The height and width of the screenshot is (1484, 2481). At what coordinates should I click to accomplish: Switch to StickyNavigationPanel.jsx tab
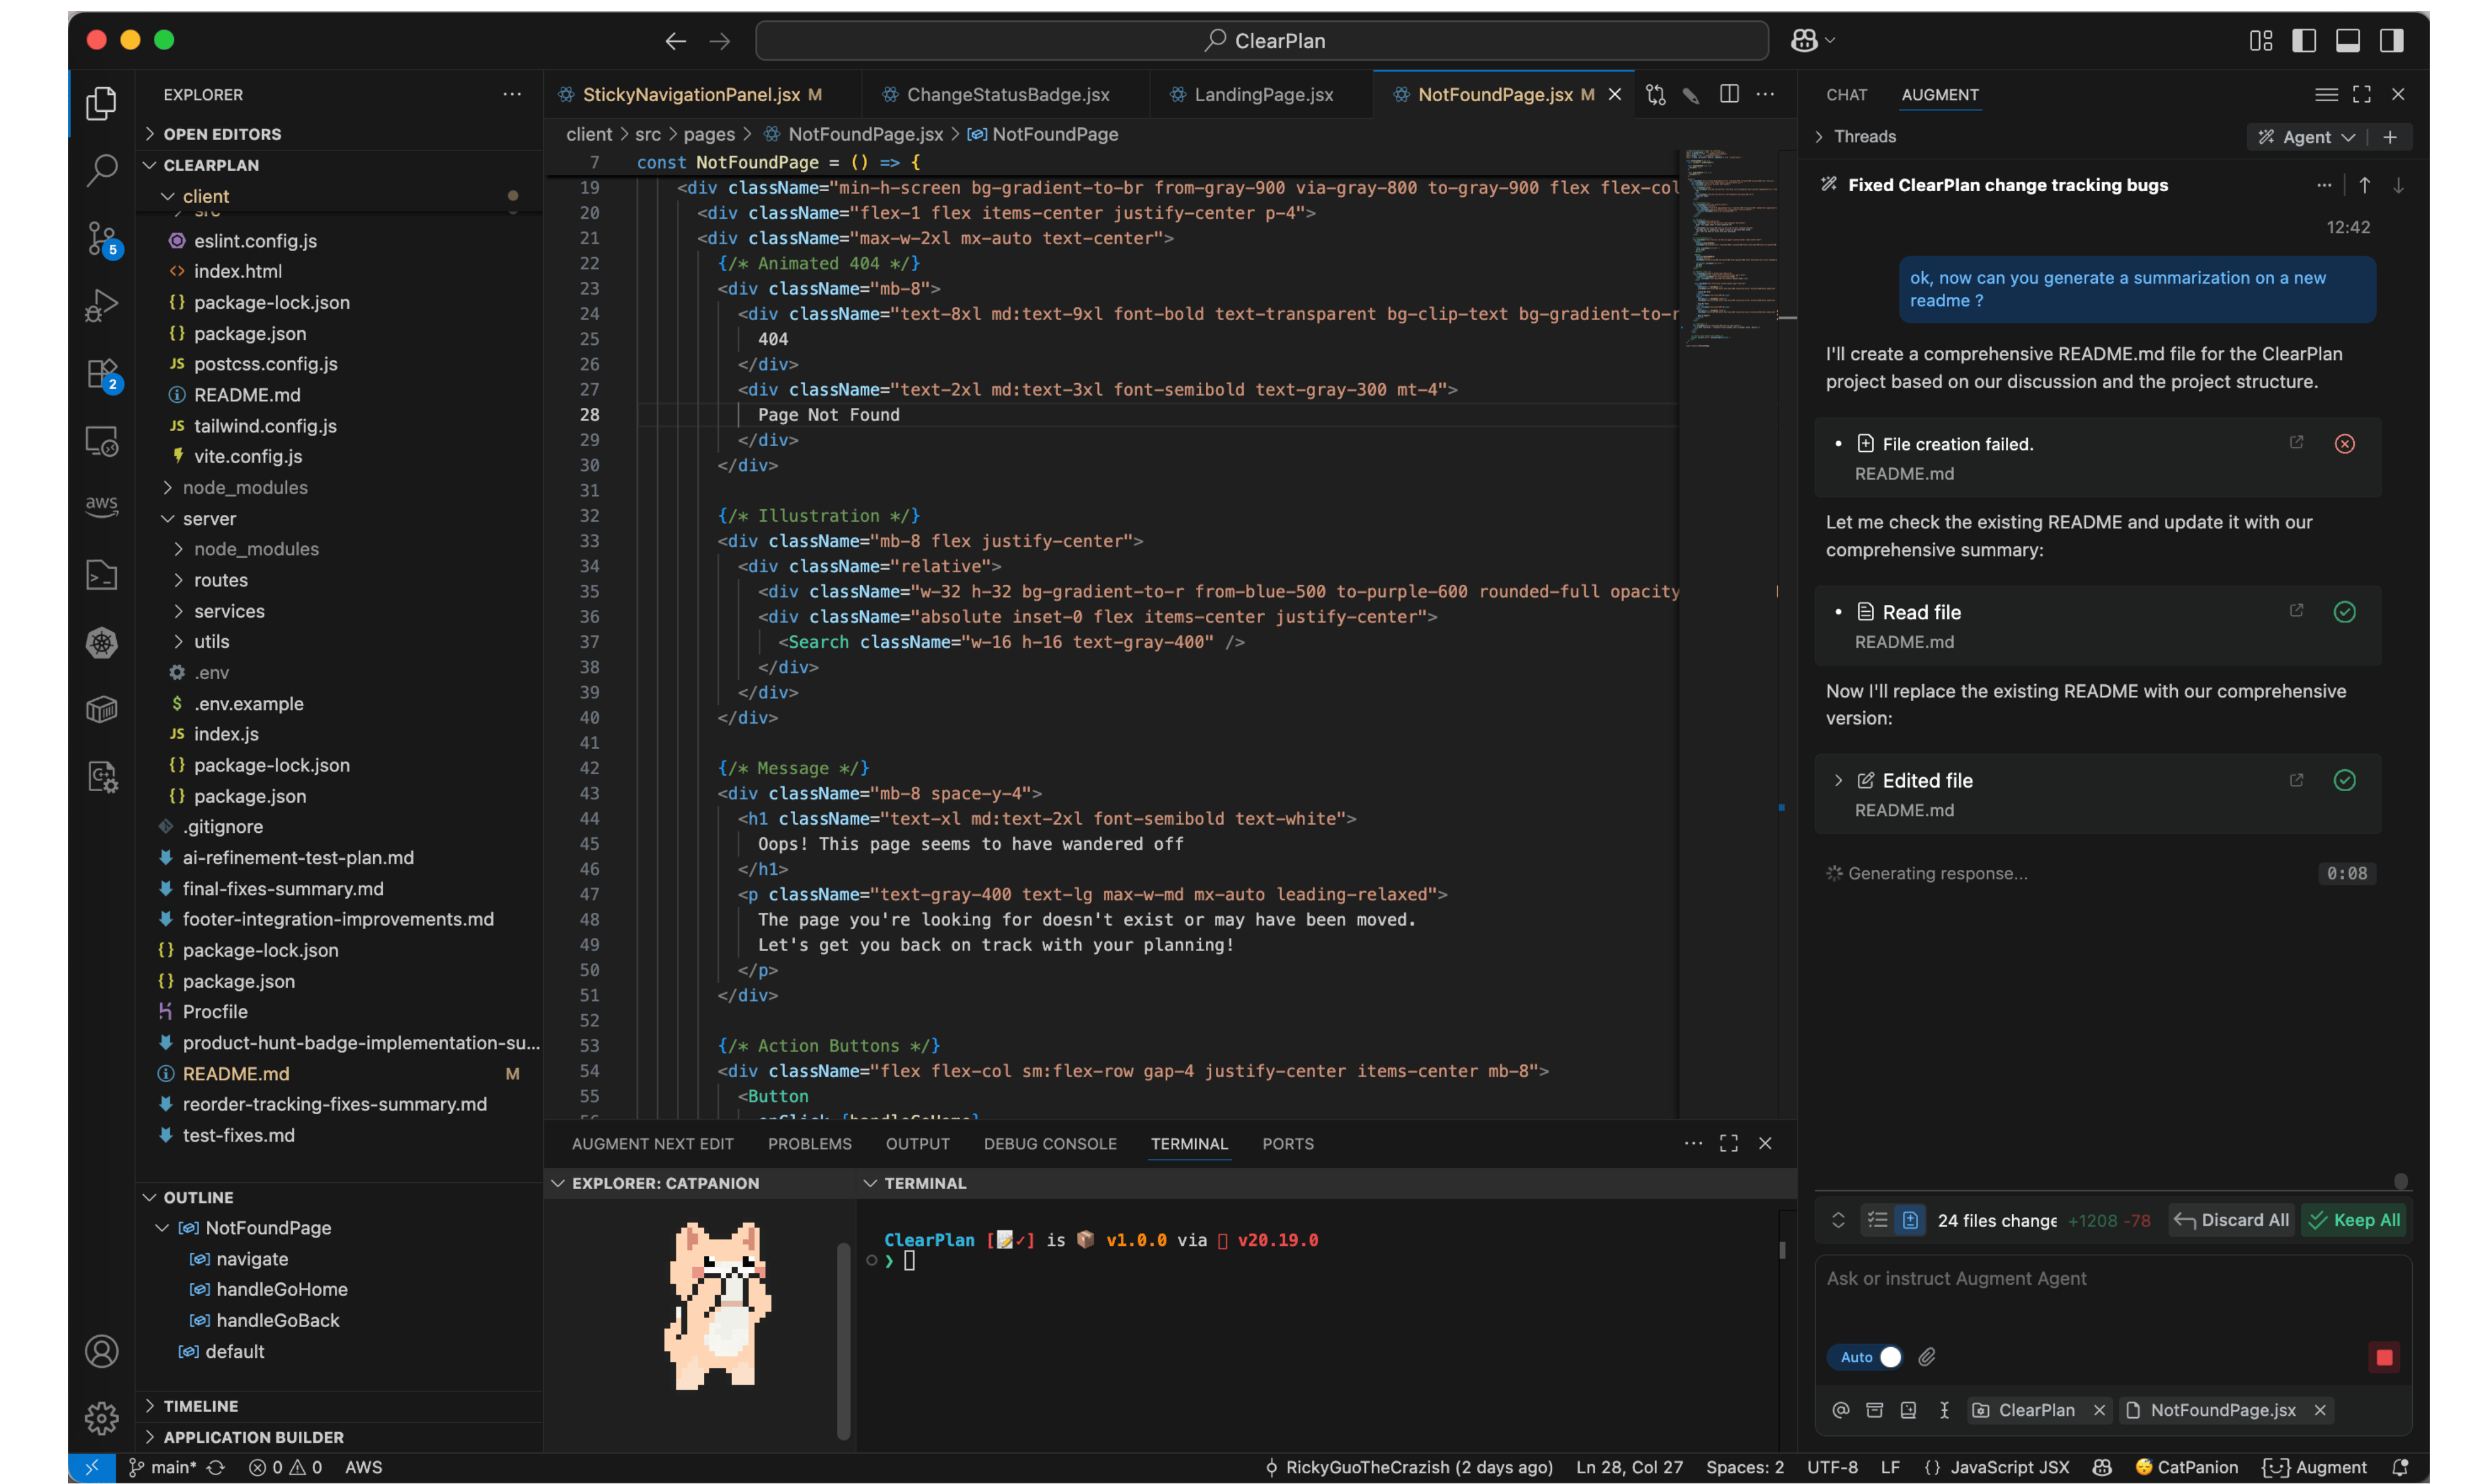tap(701, 94)
